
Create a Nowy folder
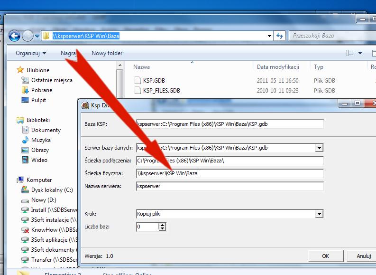[x=107, y=53]
